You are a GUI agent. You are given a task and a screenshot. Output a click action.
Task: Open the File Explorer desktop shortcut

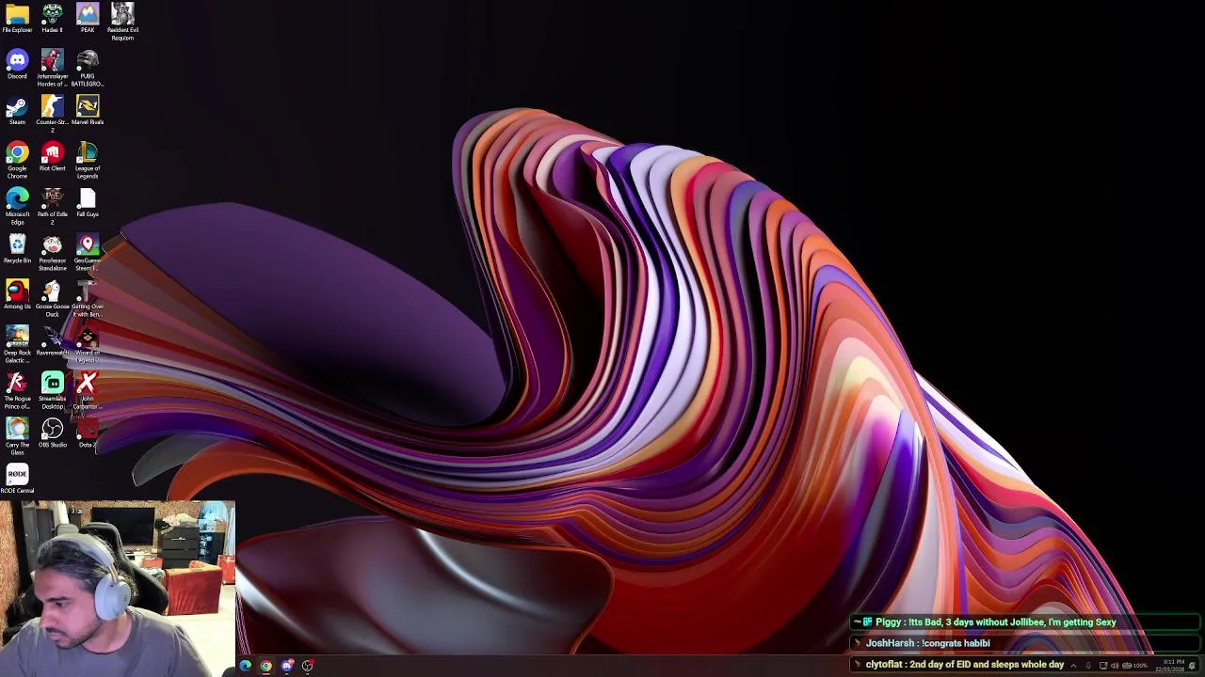17,18
